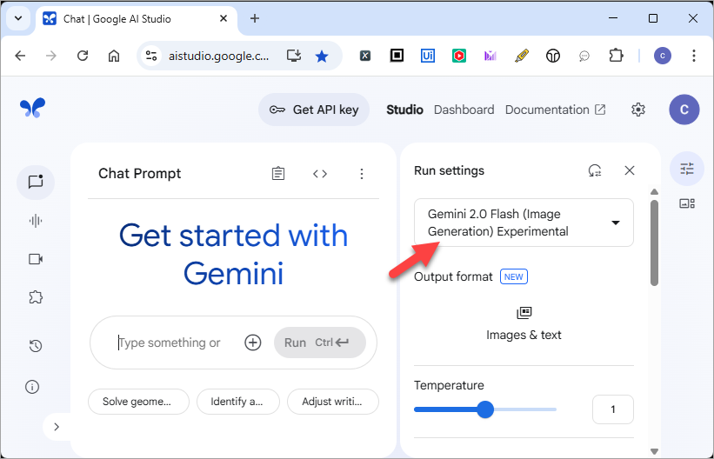Open the tab search dropdown chevron
Viewport: 714px width, 459px height.
[18, 18]
